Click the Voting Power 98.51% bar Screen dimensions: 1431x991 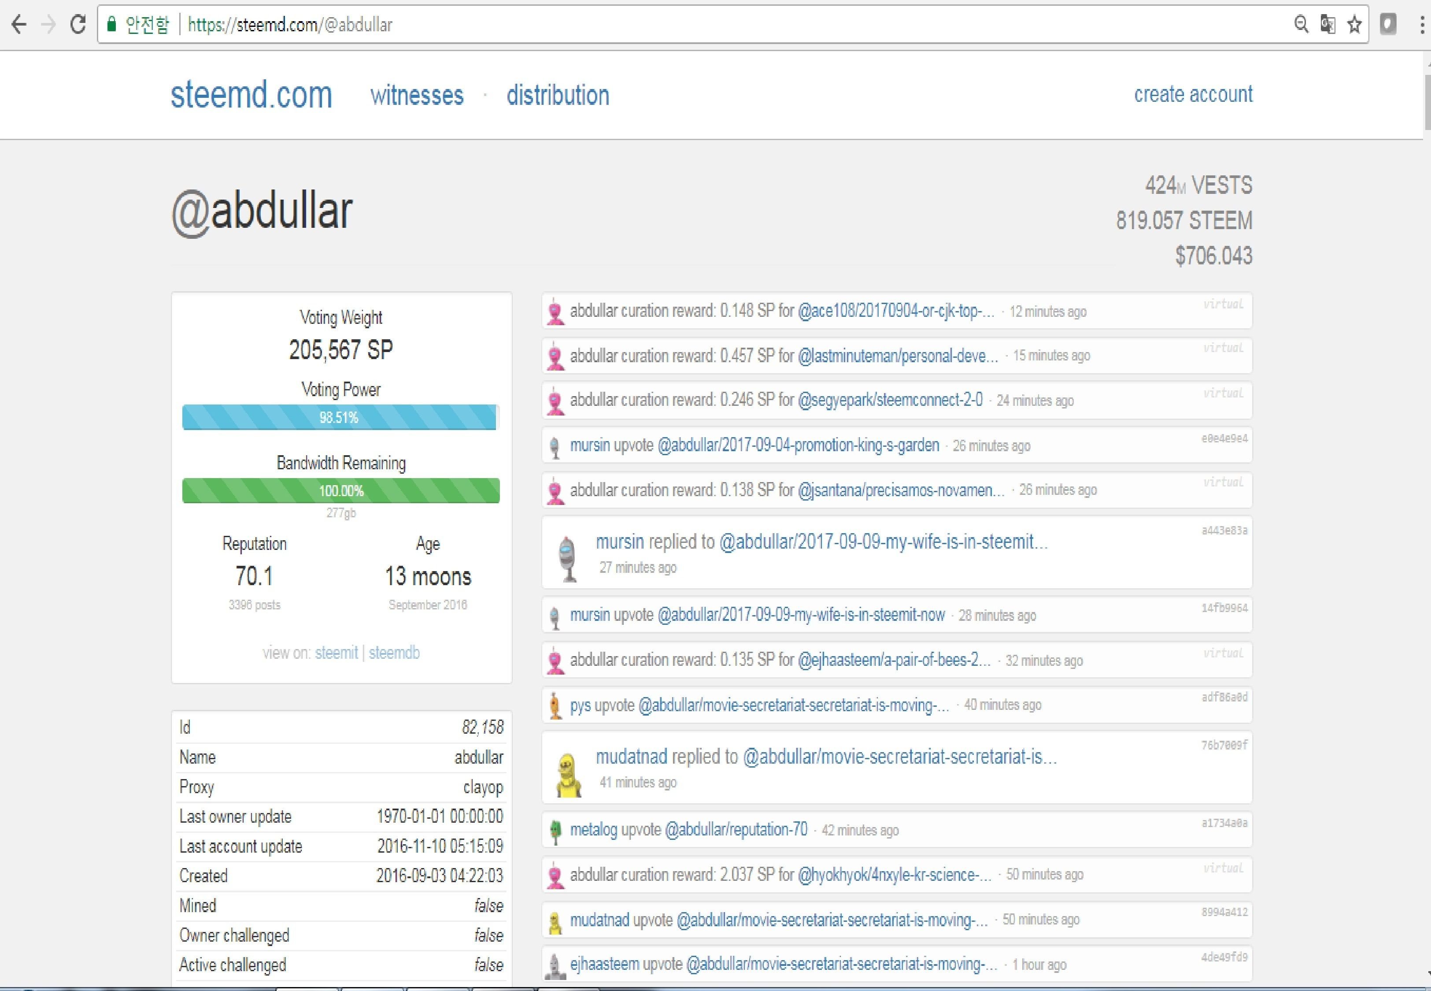point(340,417)
